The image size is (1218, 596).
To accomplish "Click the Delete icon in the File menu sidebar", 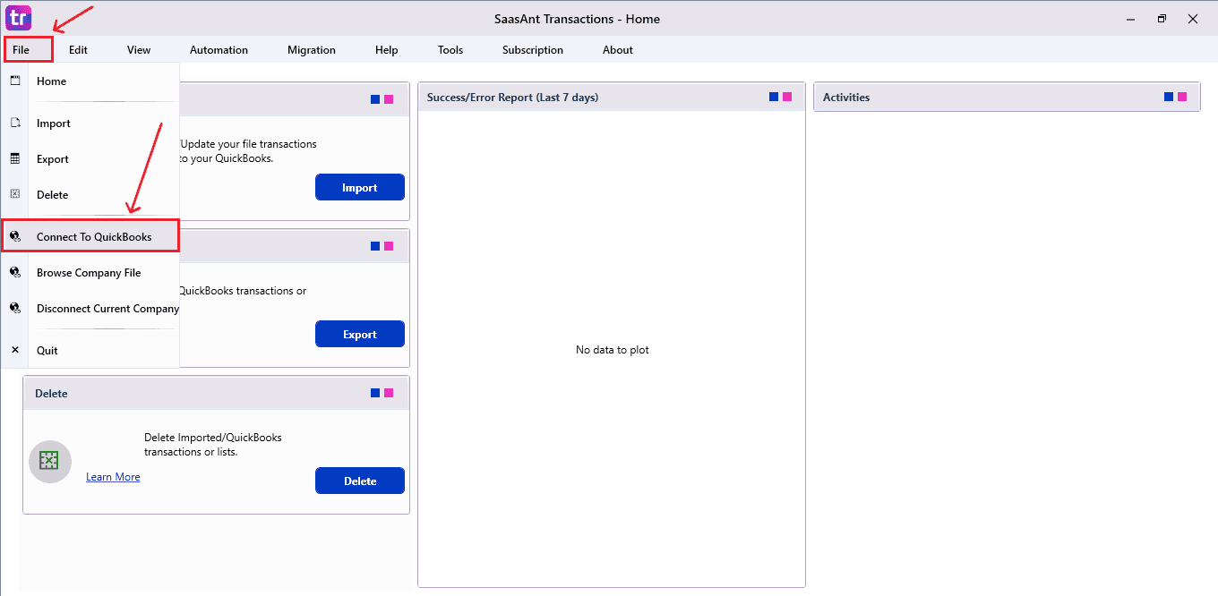I will (14, 194).
